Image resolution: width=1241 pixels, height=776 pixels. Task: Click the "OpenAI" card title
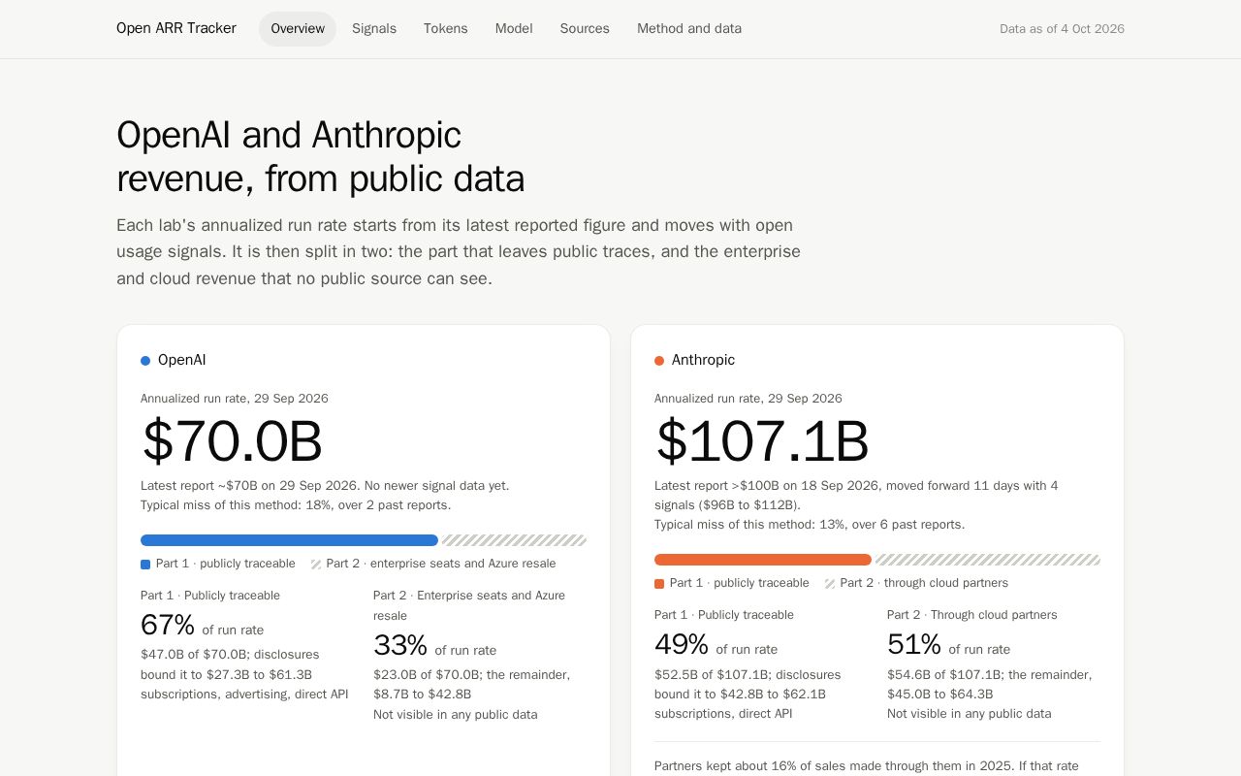pos(182,361)
